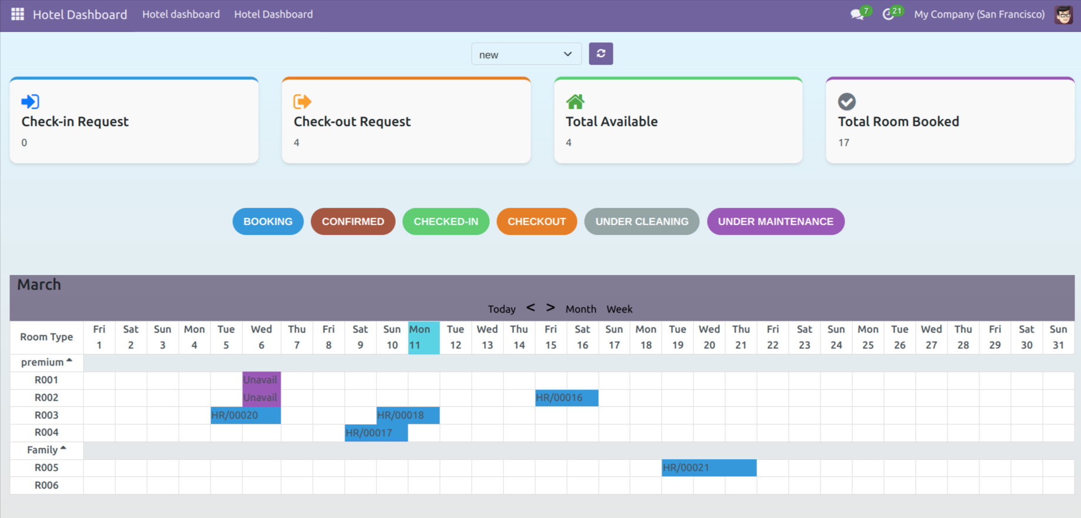
Task: Click the Today button
Action: click(501, 309)
